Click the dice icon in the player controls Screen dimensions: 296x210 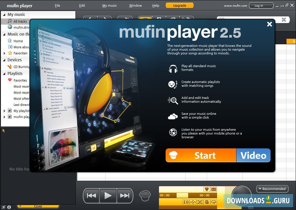pos(207,202)
